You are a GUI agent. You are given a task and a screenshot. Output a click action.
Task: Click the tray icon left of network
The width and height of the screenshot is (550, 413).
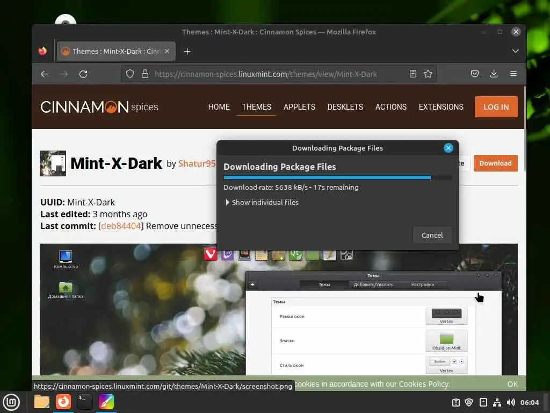tap(483, 402)
